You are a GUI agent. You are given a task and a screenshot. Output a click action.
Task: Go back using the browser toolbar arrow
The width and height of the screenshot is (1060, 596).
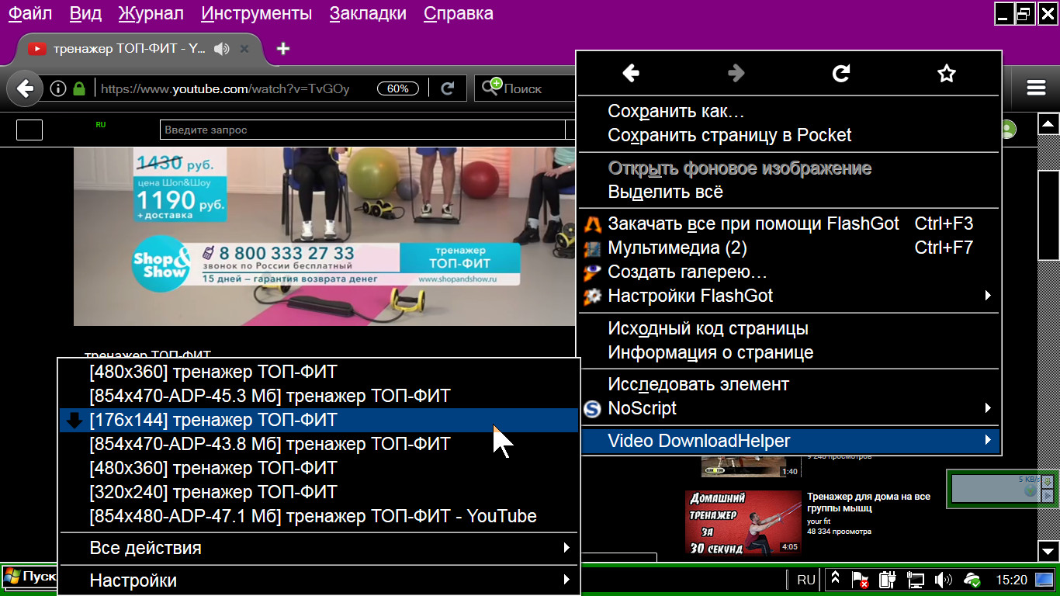pos(25,88)
